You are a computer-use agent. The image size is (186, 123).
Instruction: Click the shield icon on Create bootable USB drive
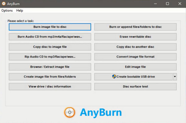coord(114,76)
